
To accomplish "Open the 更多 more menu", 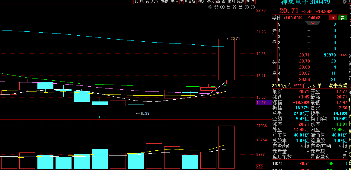I will (x=241, y=1).
